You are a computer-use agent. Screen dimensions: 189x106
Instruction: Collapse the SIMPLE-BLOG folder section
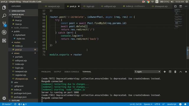pyautogui.click(x=23, y=14)
